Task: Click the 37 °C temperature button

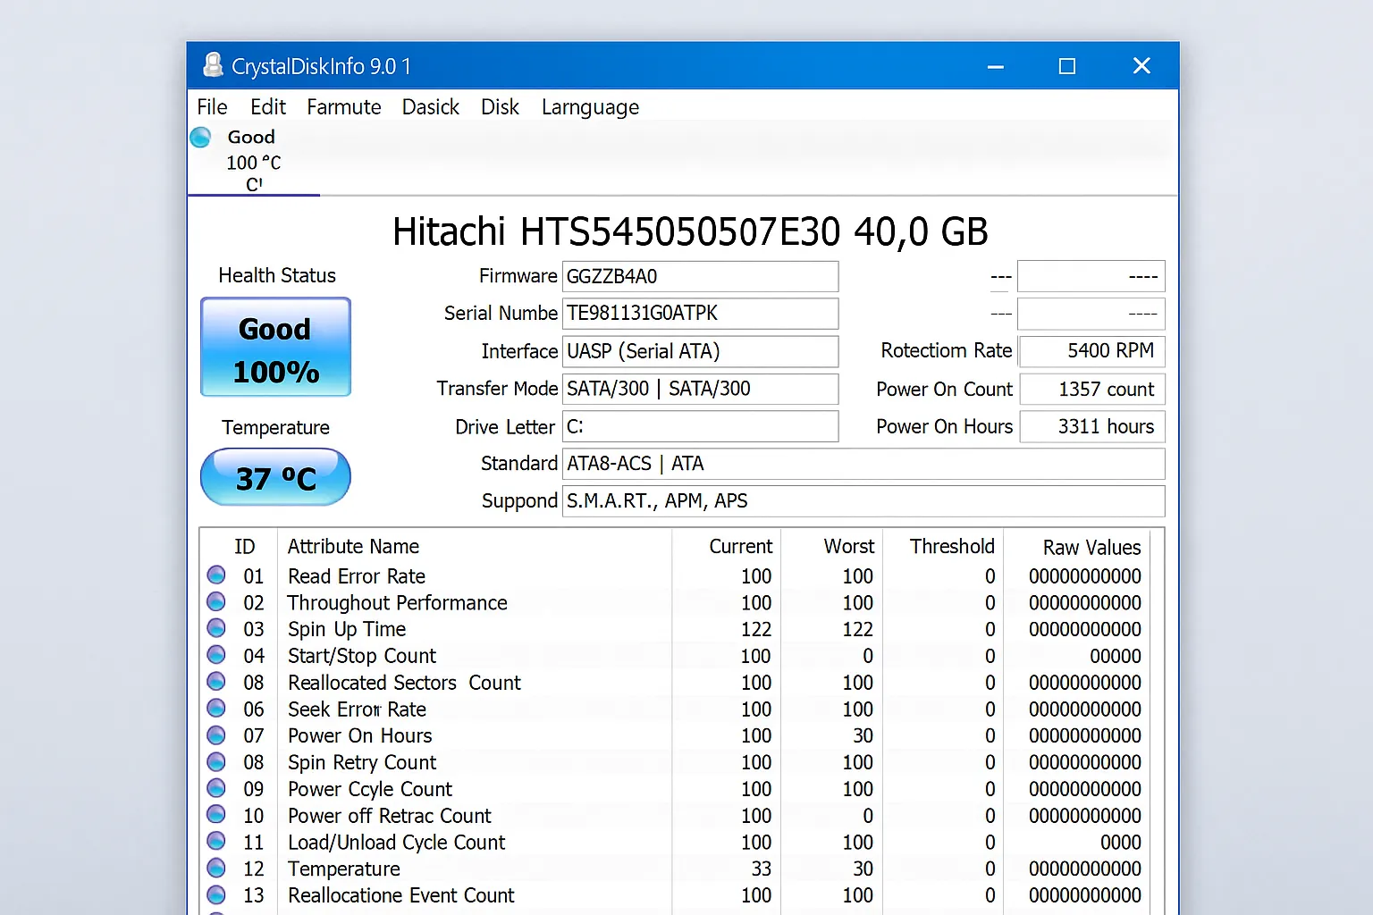Action: 275,478
